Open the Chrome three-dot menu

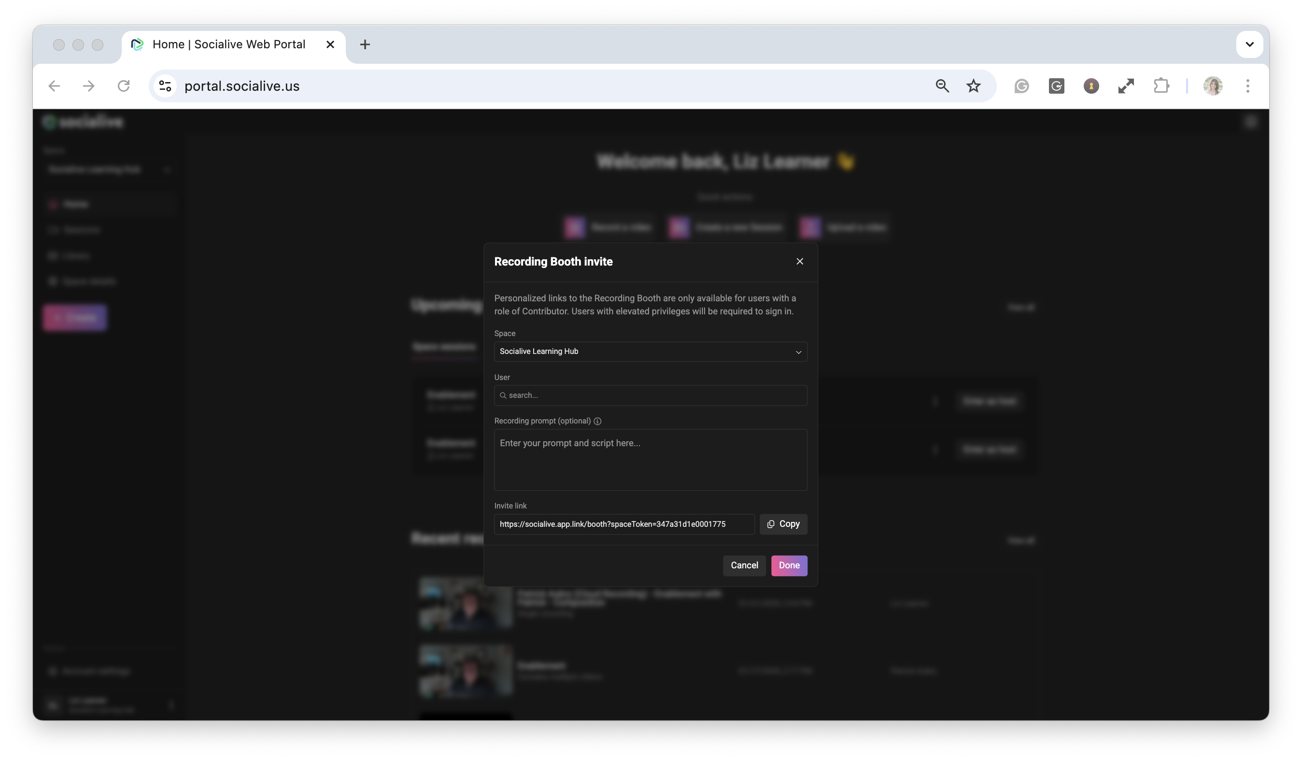(x=1247, y=86)
